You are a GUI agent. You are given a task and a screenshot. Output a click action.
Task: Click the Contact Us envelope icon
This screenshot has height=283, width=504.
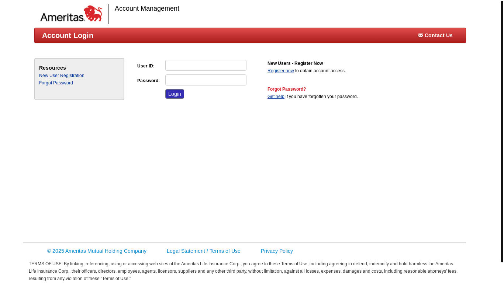coord(421,35)
